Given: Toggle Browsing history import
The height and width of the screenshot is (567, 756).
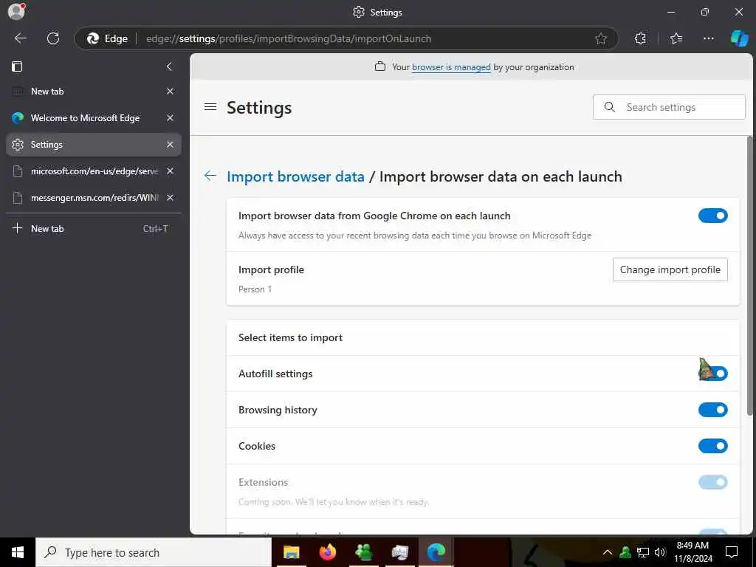Looking at the screenshot, I should pos(712,410).
